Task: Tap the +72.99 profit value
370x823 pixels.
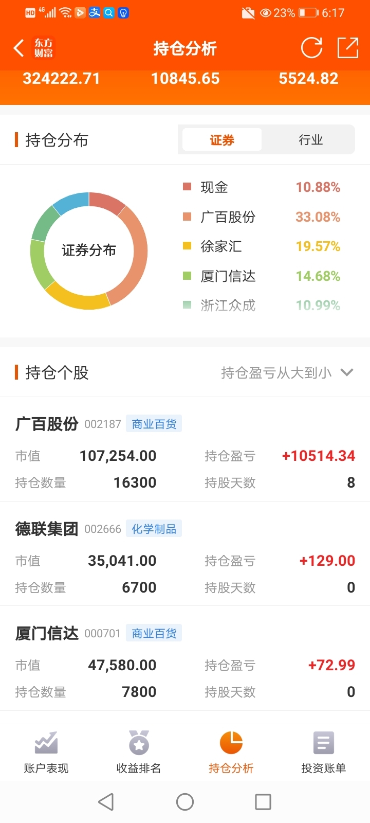Action: (x=331, y=665)
